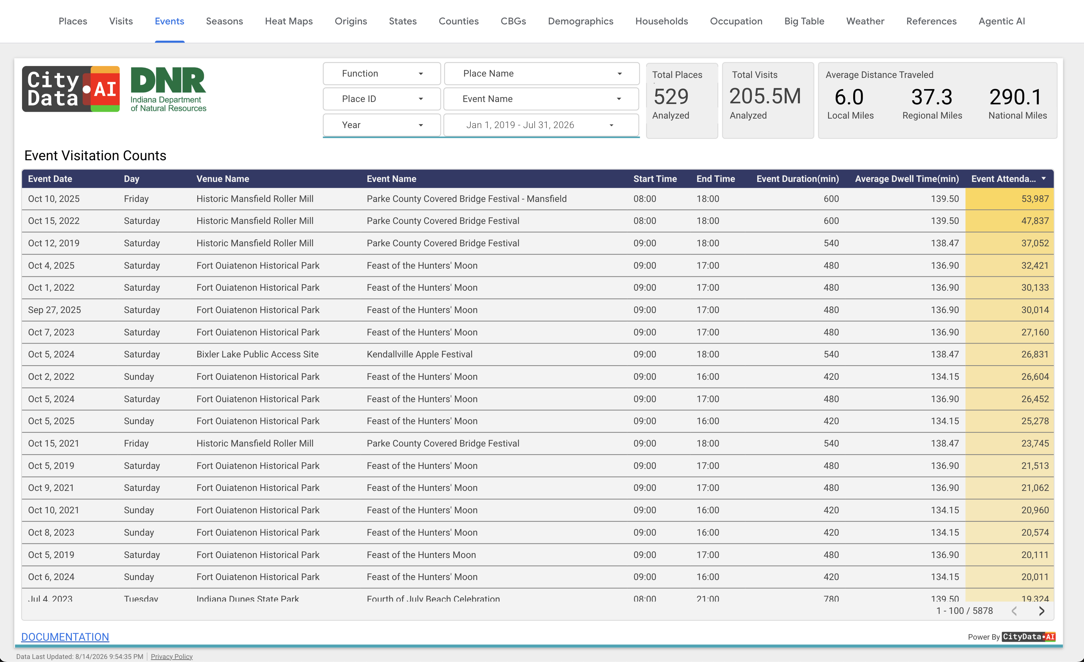Open the DOCUMENTATION link

pyautogui.click(x=65, y=637)
